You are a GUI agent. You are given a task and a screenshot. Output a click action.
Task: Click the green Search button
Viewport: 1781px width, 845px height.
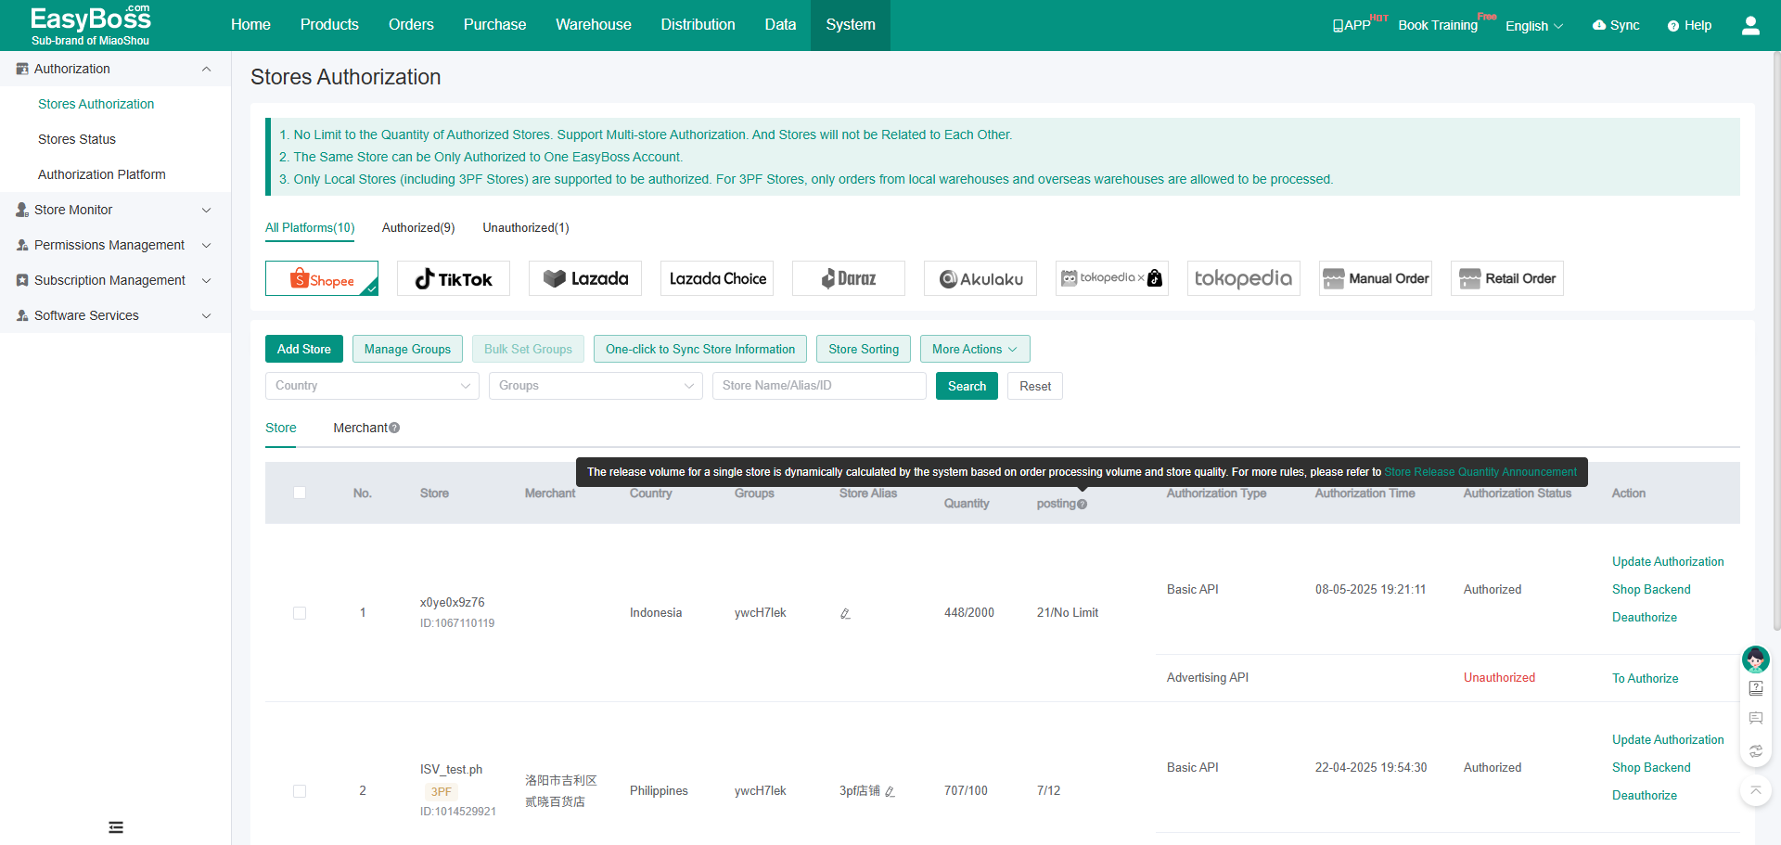[x=967, y=386]
